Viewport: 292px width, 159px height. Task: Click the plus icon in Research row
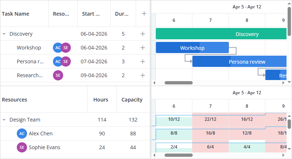(143, 75)
